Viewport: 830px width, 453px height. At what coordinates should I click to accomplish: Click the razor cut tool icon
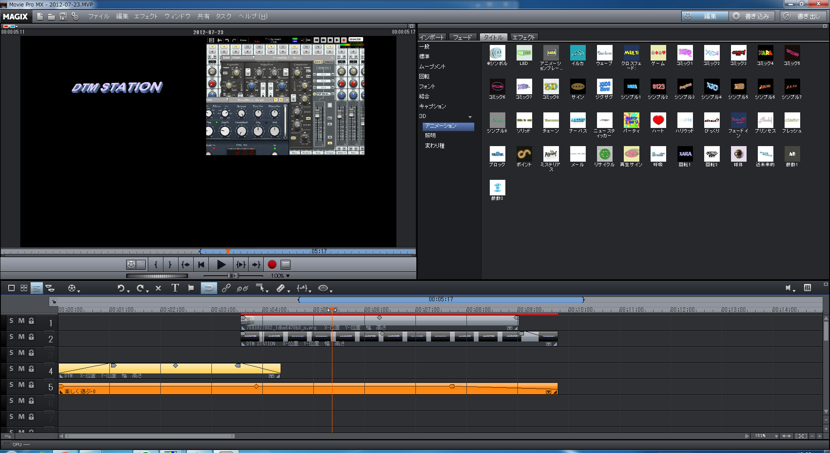(281, 288)
